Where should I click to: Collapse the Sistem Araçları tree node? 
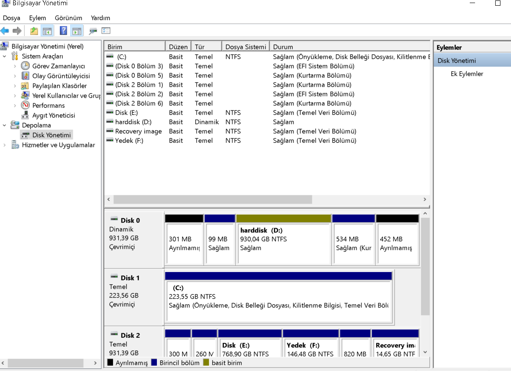tap(4, 57)
